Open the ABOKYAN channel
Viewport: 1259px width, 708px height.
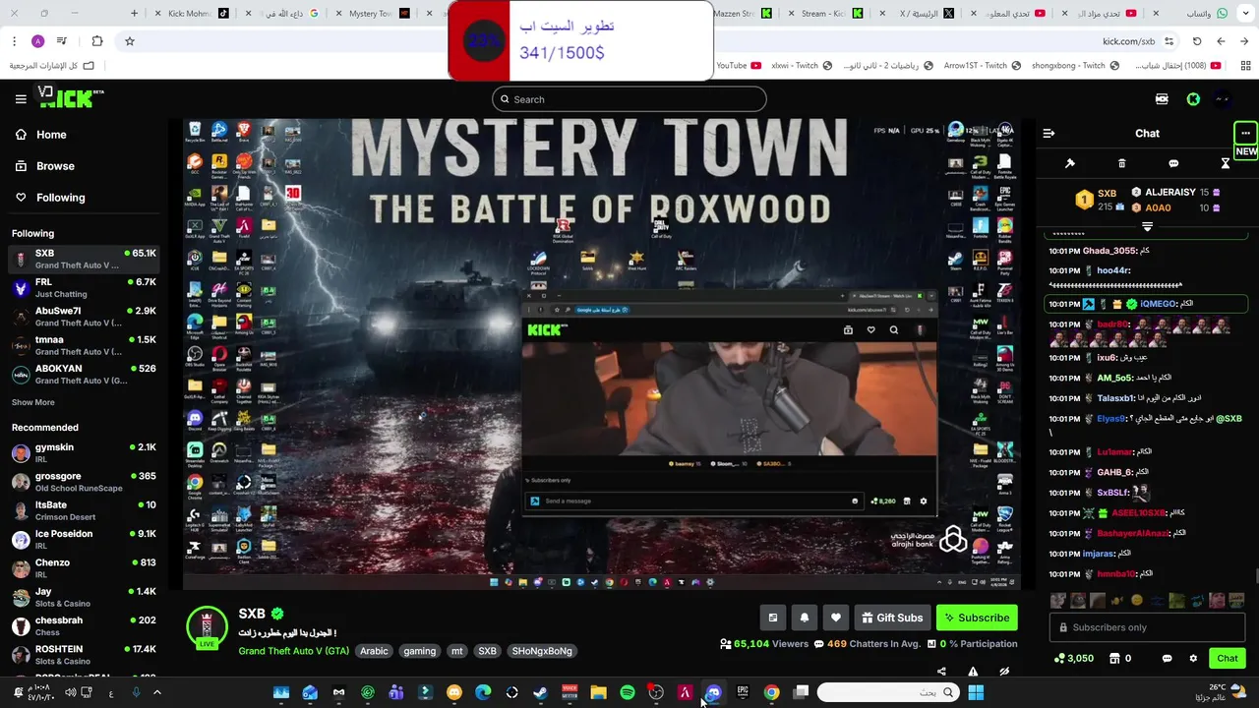[x=84, y=374]
